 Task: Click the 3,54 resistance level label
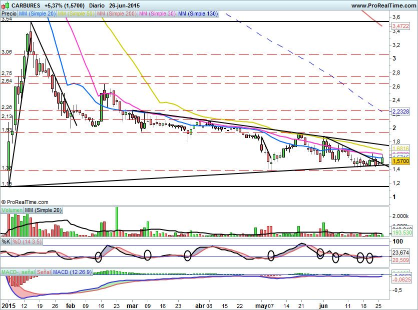7,19
